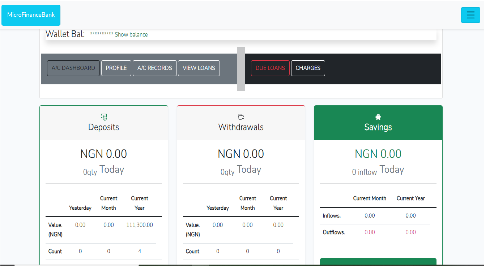
Task: Open the hamburger navigation menu
Action: click(470, 15)
